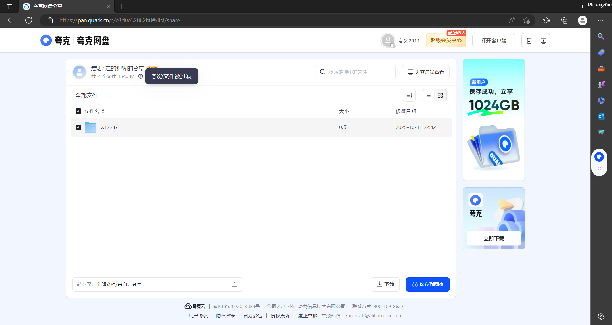Sort by file name column arrow
Image resolution: width=612 pixels, height=325 pixels.
(x=103, y=111)
